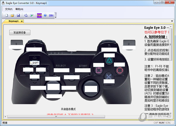
Task: Click the L2 trigger mapping field
Action: click(16, 47)
